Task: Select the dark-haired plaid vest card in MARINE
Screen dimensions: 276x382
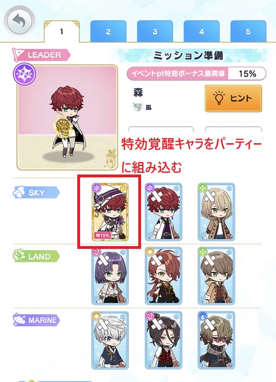Action: pyautogui.click(x=163, y=341)
